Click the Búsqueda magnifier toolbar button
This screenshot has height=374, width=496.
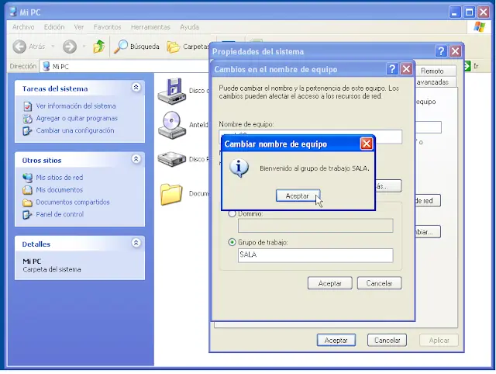point(136,47)
